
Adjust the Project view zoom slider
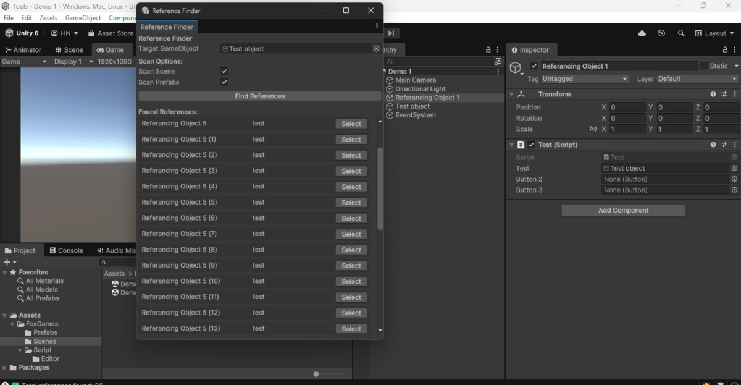(316, 374)
